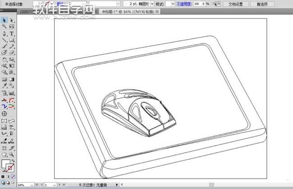This screenshot has height=189, width=293.
Task: Select the Selection (black arrow) tool
Action: pyautogui.click(x=4, y=20)
